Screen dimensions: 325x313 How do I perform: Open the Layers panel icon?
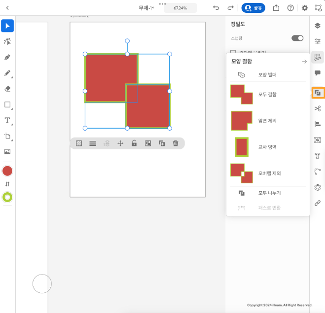click(x=318, y=26)
